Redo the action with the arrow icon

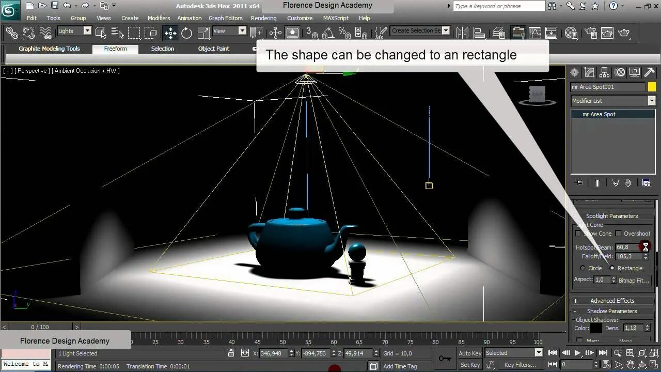coord(86,6)
